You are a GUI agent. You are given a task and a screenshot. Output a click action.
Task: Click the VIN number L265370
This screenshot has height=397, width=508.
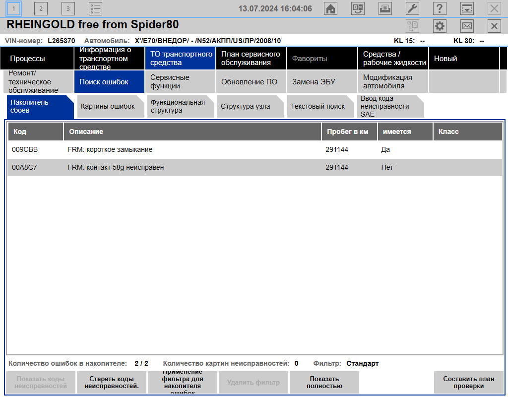61,41
